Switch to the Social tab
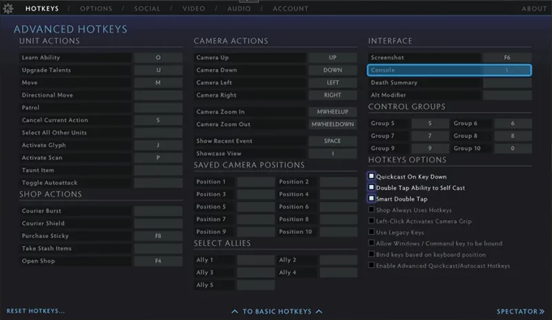This screenshot has width=552, height=320. point(147,8)
